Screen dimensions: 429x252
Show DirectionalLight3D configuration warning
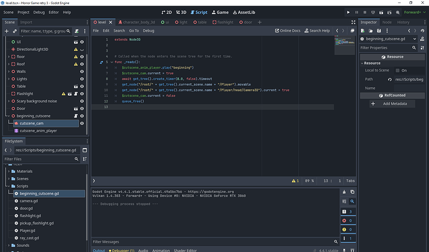[x=75, y=49]
